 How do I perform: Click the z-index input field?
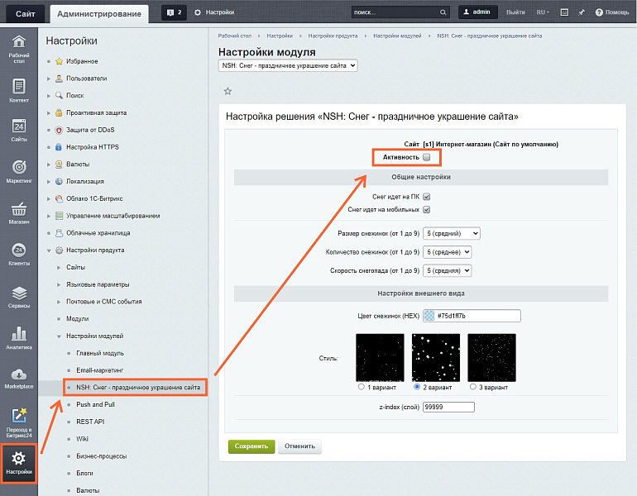click(x=448, y=407)
